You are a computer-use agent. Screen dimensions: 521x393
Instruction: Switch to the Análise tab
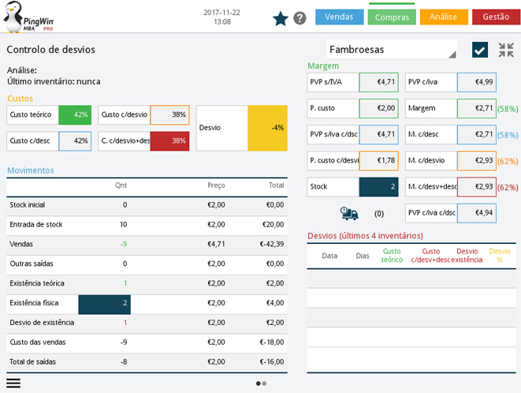[x=444, y=17]
